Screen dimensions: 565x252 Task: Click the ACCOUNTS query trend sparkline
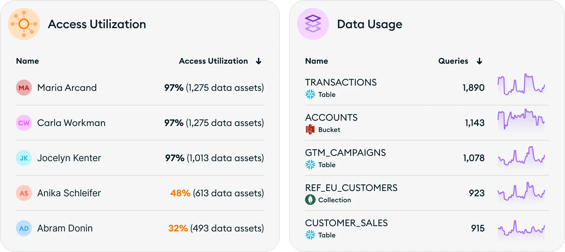(x=521, y=120)
